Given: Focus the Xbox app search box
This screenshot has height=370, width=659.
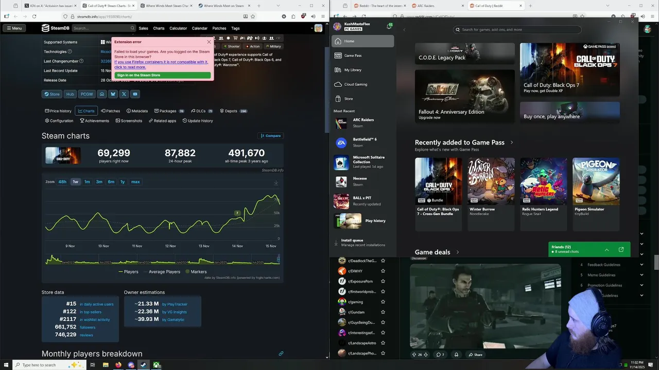Looking at the screenshot, I should point(517,30).
